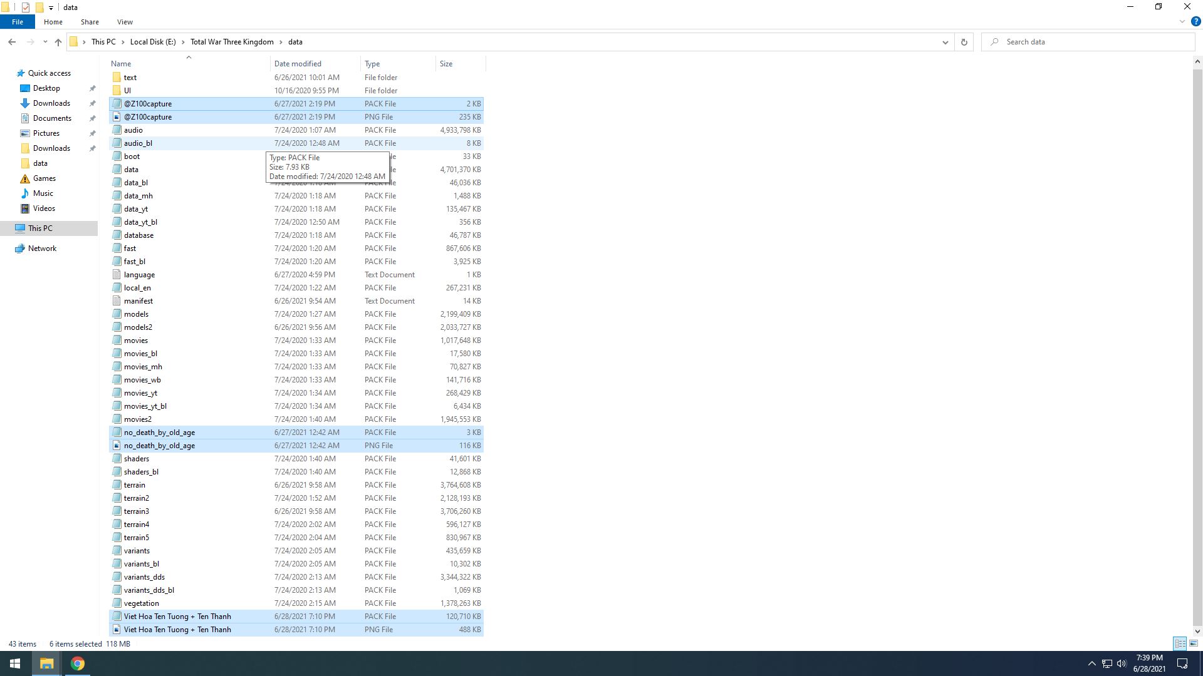Expand the ribbon with the chevron
1203x676 pixels.
(x=1182, y=21)
